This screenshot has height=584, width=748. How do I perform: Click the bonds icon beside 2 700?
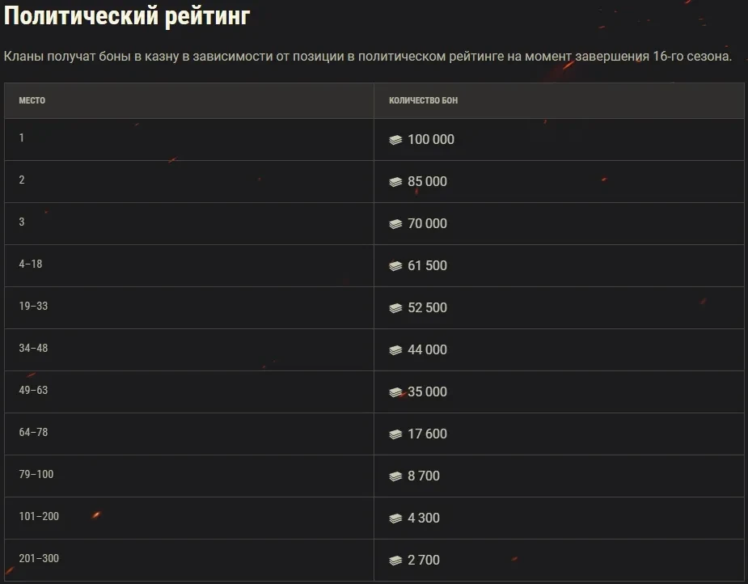(x=395, y=561)
